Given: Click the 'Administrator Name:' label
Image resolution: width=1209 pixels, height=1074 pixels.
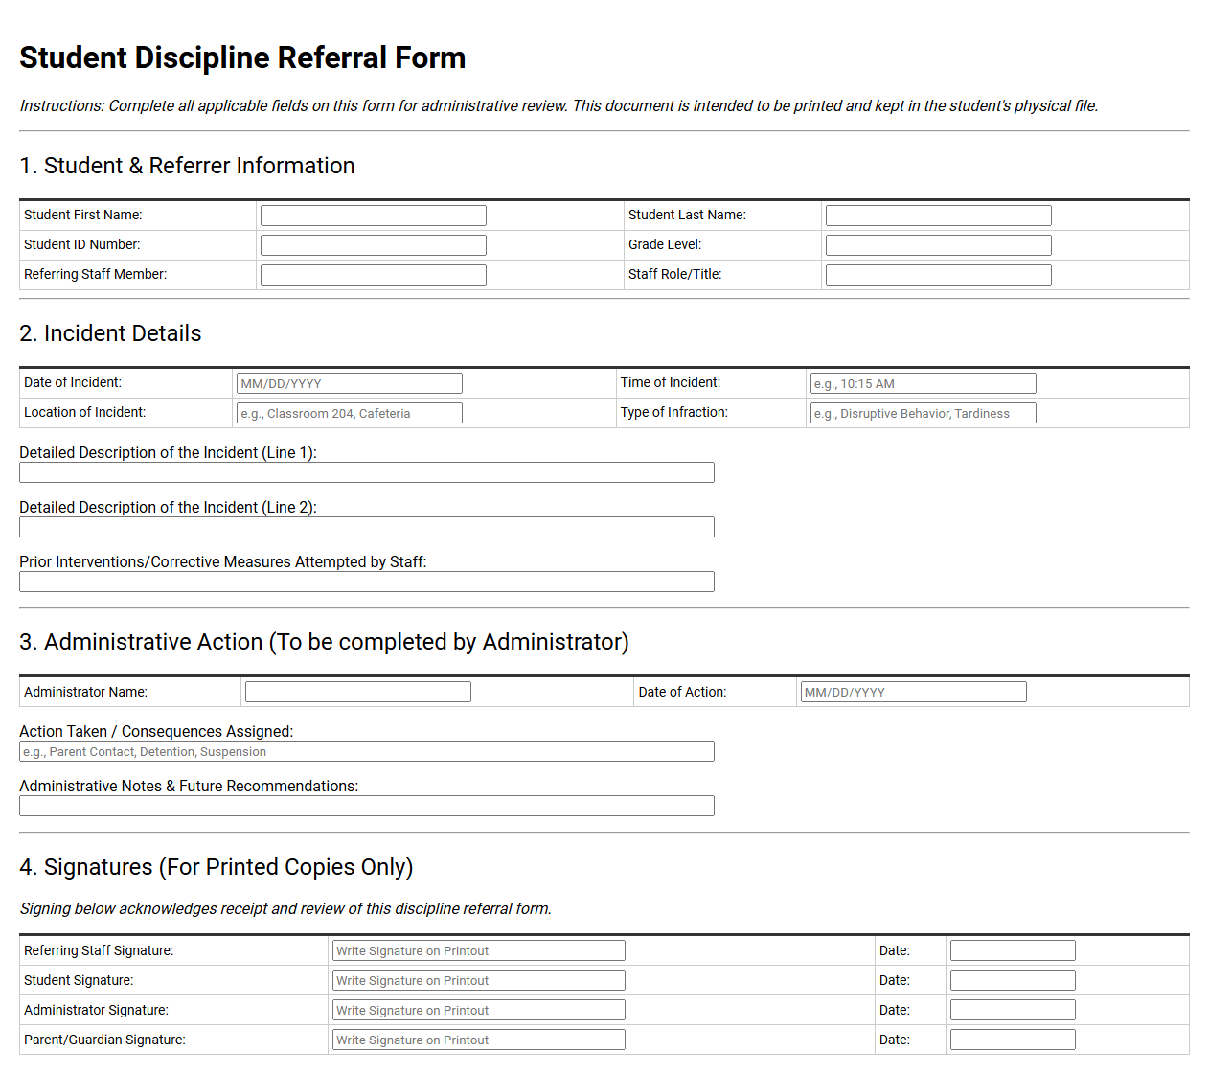Looking at the screenshot, I should click(x=86, y=692).
